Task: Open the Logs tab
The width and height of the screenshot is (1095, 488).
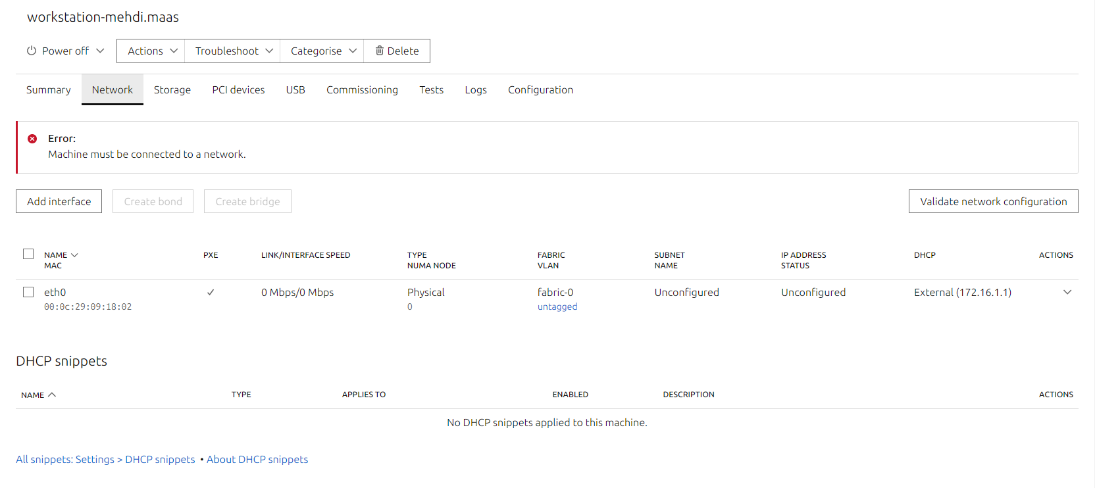Action: [x=476, y=89]
